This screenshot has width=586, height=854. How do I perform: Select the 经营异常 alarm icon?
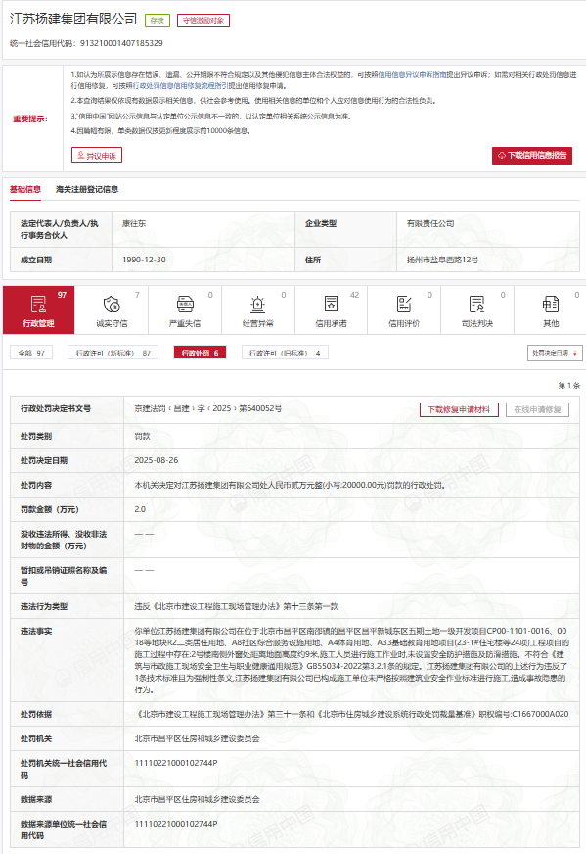click(258, 304)
